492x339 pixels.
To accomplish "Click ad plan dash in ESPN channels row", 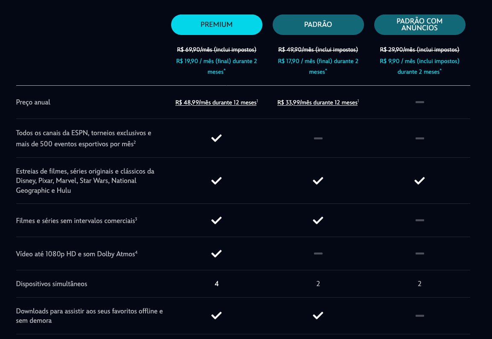I will (x=419, y=138).
